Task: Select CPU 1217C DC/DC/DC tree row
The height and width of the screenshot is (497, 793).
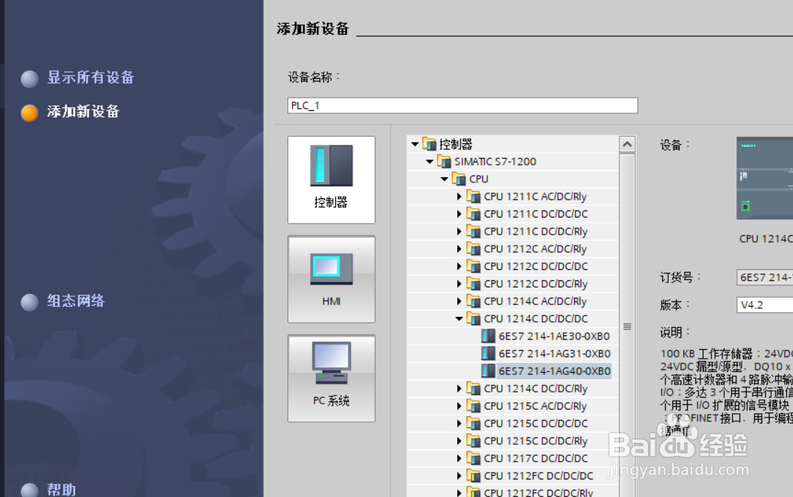Action: 513,459
